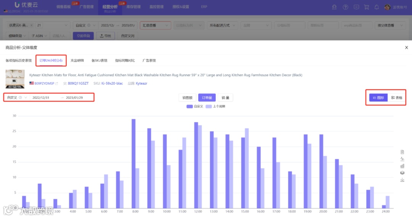Open the data view icon in chart toolbox
The height and width of the screenshot is (218, 412).
click(x=402, y=152)
